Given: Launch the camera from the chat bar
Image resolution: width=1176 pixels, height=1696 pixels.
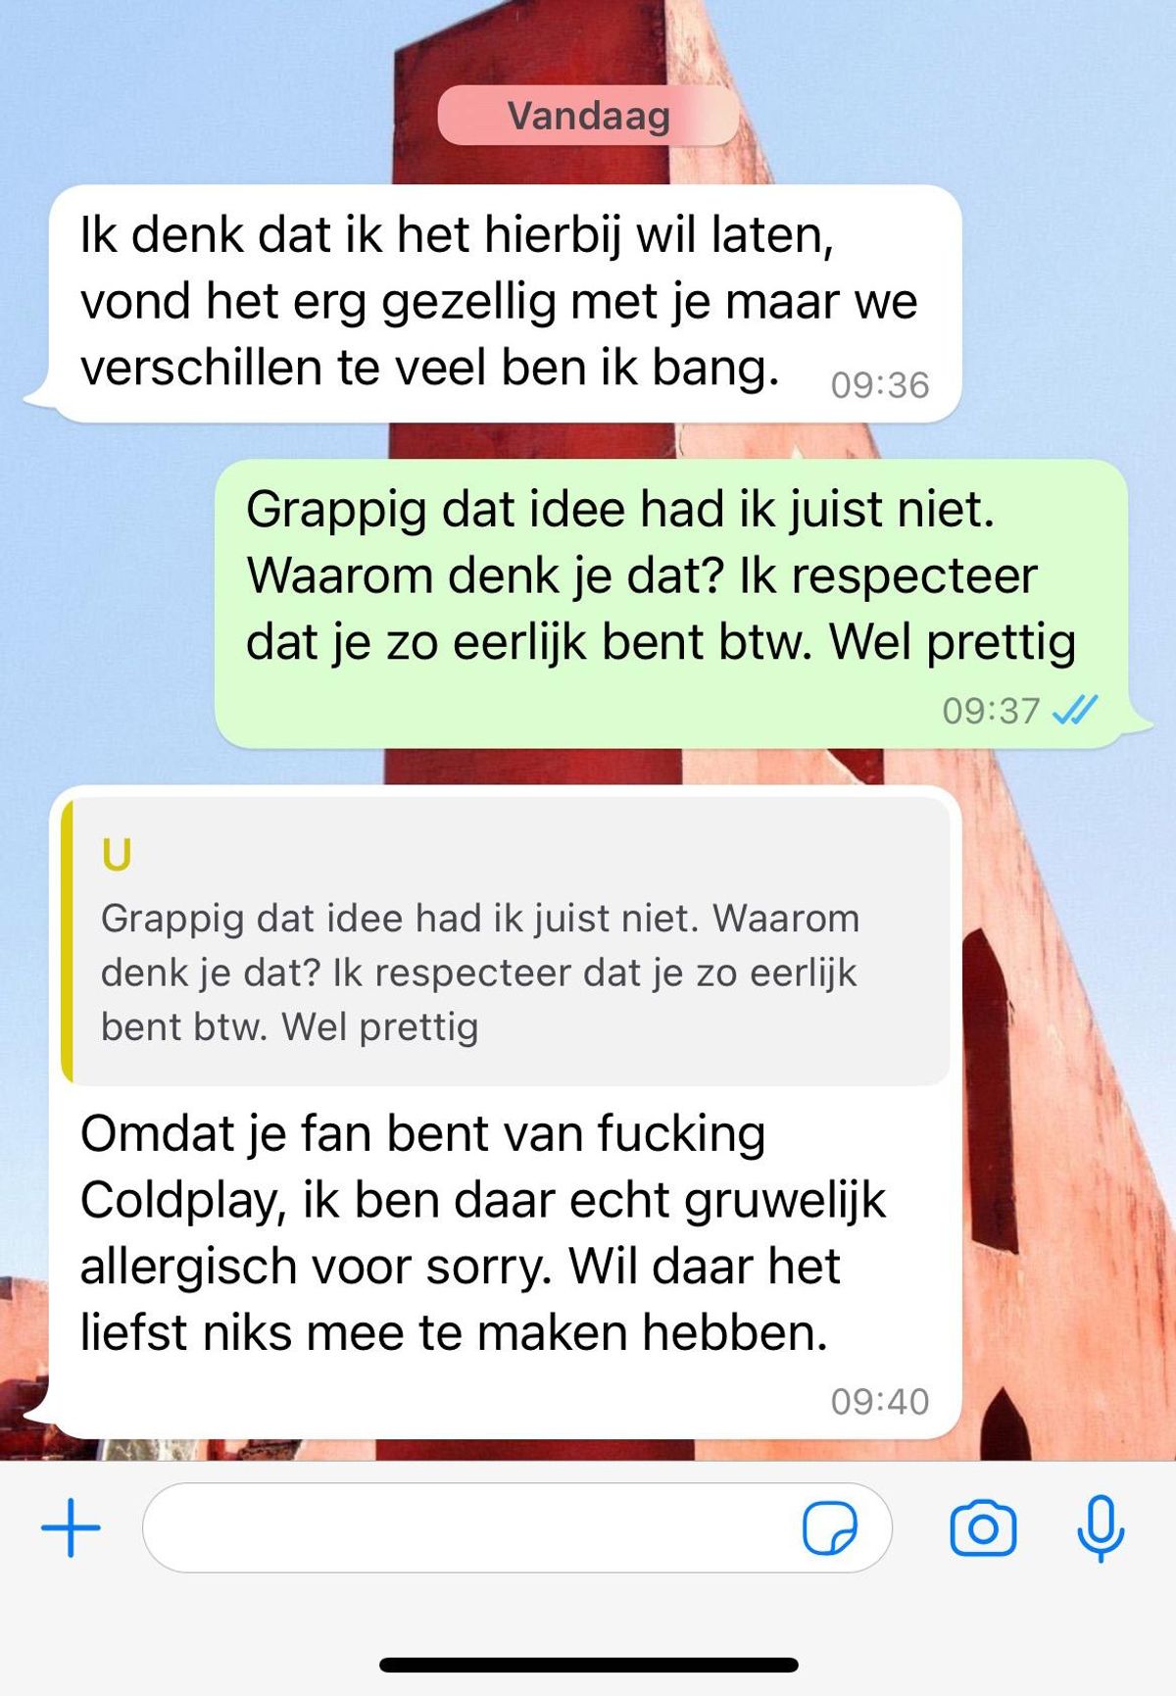Looking at the screenshot, I should (x=983, y=1527).
